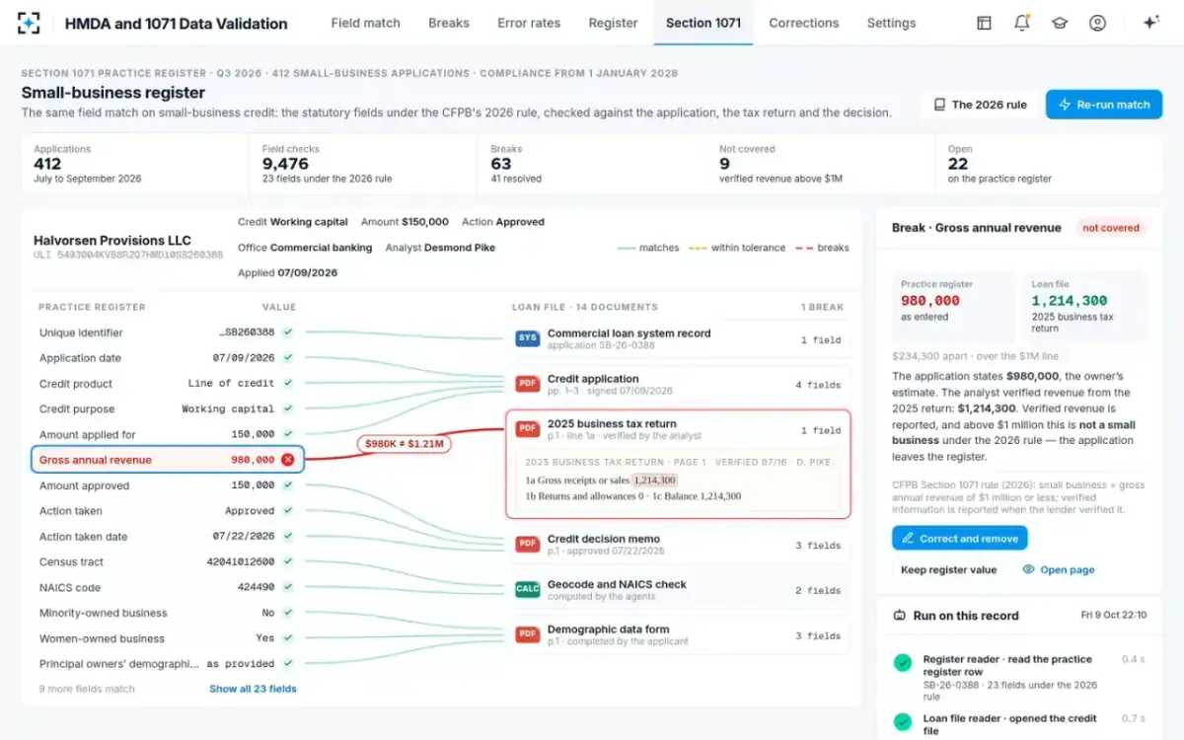Click the CALC badge for Geocode and NAICS check
The width and height of the screenshot is (1184, 740).
pyautogui.click(x=528, y=590)
